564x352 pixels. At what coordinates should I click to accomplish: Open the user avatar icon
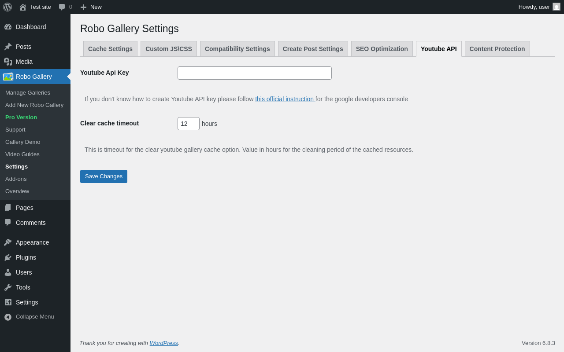[x=557, y=7]
